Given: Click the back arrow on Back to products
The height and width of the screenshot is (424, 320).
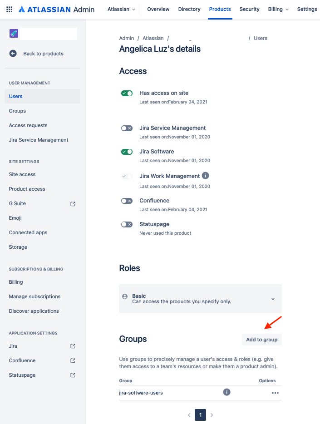Looking at the screenshot, I should 13,53.
